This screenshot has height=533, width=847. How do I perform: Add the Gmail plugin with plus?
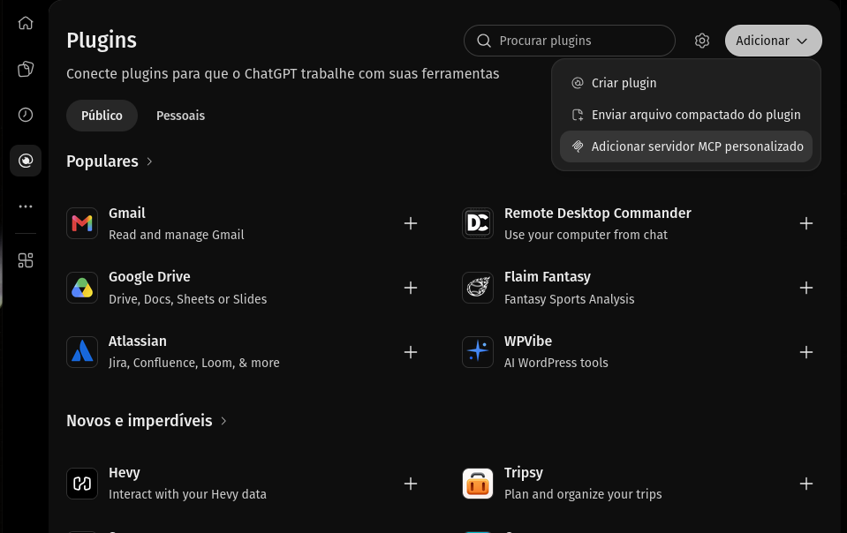pyautogui.click(x=411, y=223)
